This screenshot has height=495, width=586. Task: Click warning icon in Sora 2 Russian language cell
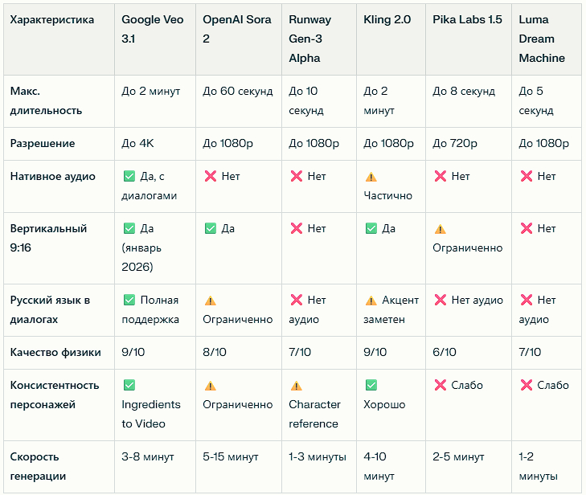click(211, 301)
